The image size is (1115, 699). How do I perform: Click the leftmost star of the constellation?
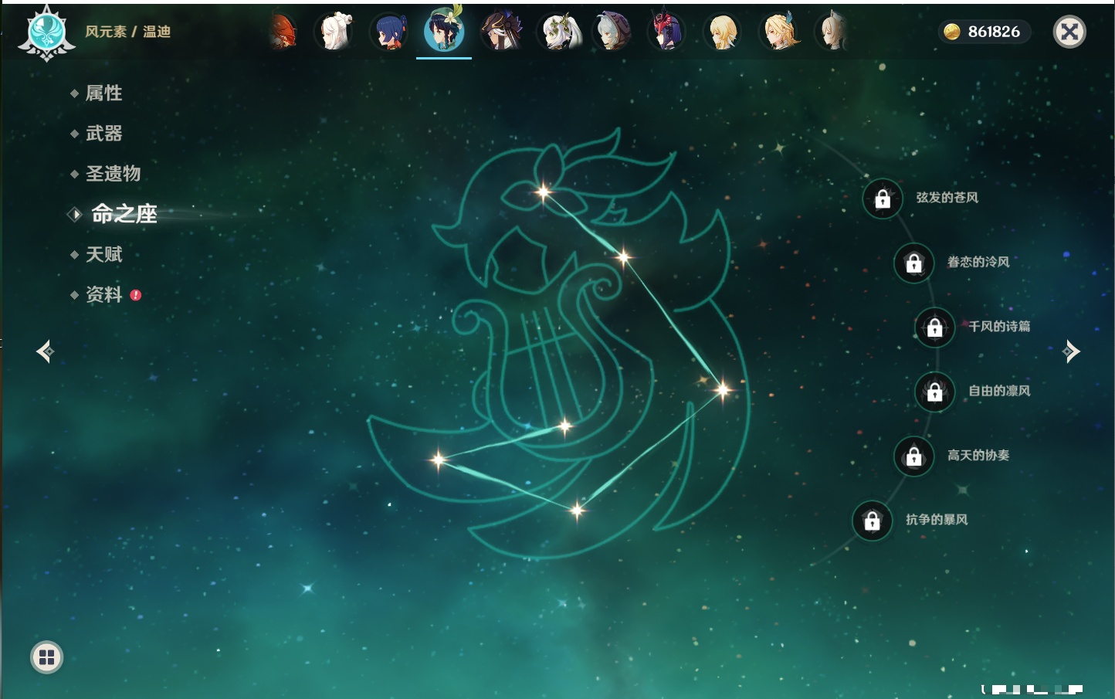point(439,460)
